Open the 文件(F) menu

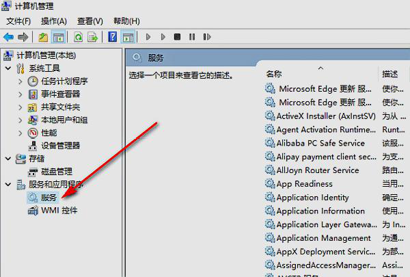(x=18, y=21)
